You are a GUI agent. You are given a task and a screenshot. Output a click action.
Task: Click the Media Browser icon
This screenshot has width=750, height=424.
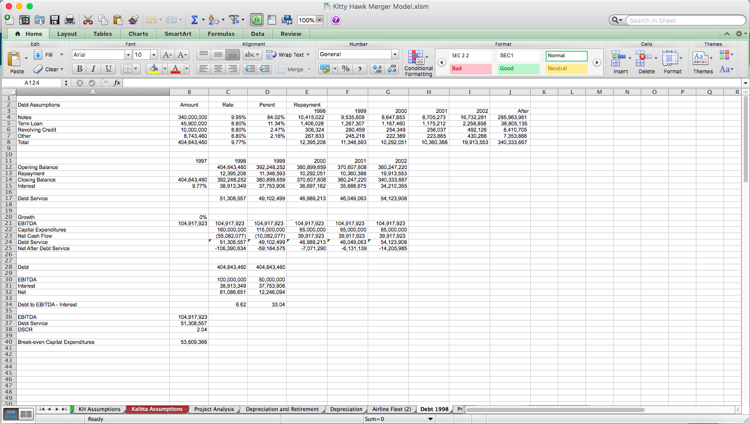pos(287,19)
